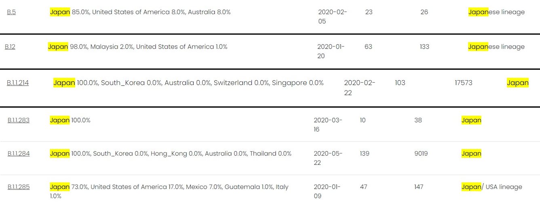
Task: Visit the B.1.1.284 lineage page
Action: click(x=19, y=154)
